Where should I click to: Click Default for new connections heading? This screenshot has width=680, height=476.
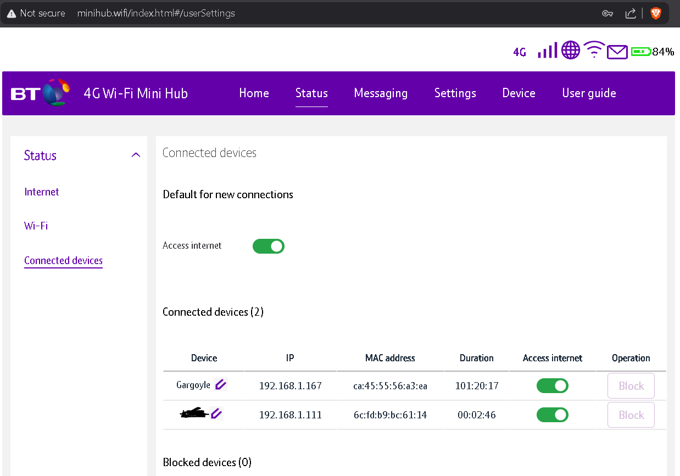pyautogui.click(x=228, y=194)
